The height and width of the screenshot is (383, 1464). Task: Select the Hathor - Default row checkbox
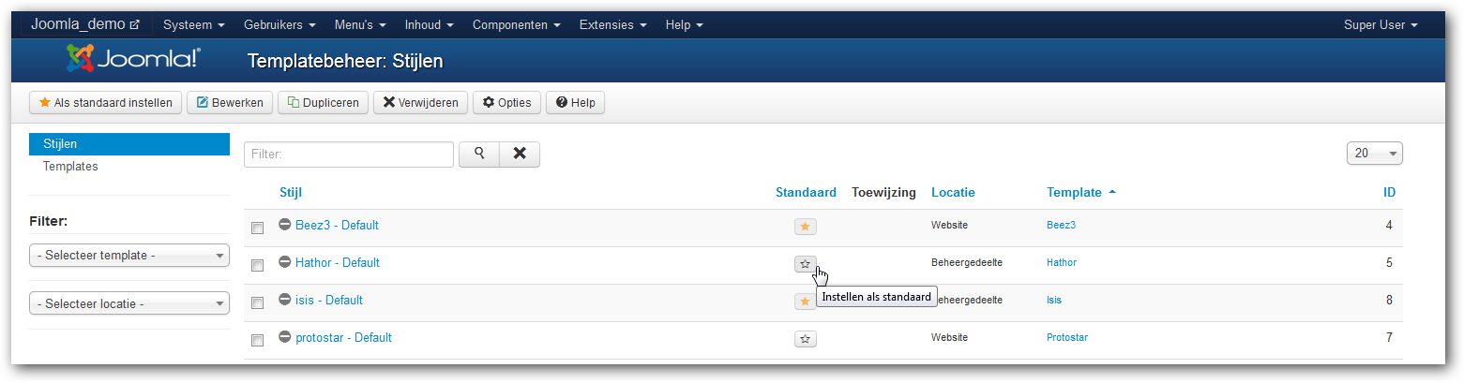tap(258, 265)
